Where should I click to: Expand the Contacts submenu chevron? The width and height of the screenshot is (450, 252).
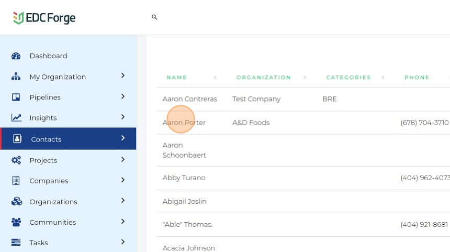[123, 138]
